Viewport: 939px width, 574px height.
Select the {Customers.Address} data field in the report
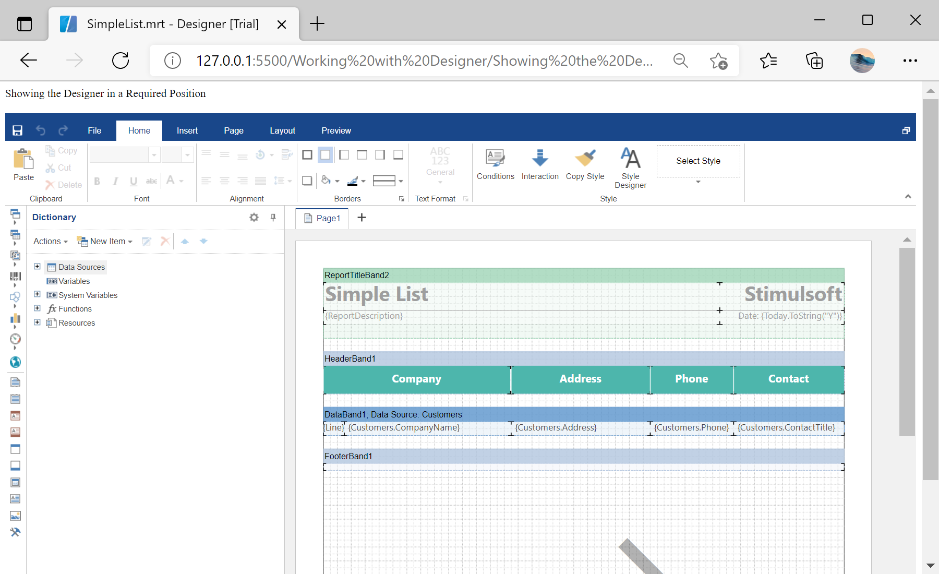tap(580, 428)
